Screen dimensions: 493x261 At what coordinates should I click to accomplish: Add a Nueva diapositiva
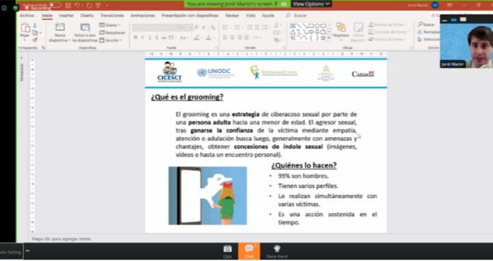[59, 32]
